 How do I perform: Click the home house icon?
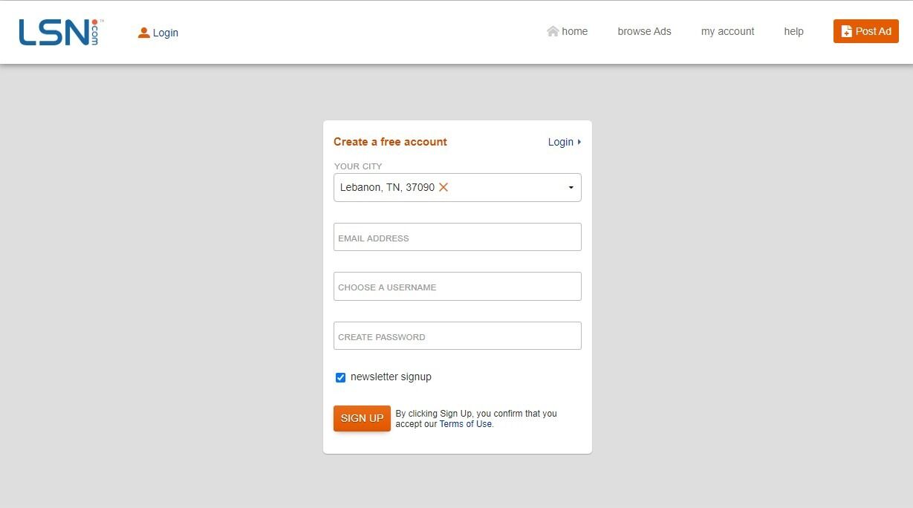tap(553, 31)
